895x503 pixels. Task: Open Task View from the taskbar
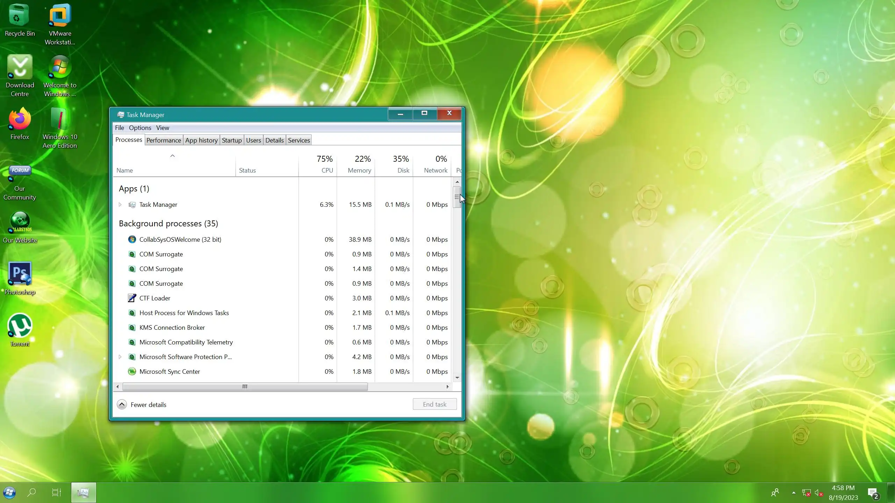[56, 493]
